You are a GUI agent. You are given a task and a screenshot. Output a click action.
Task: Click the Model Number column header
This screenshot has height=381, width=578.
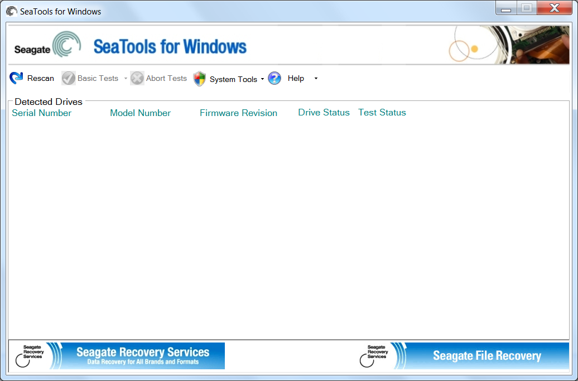click(141, 113)
